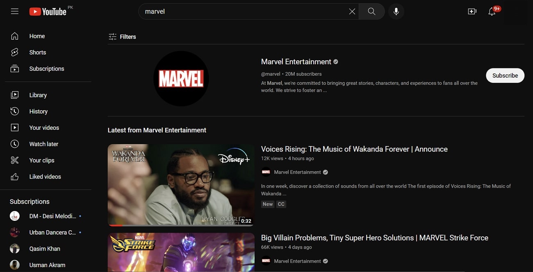This screenshot has height=272, width=533.
Task: Click the New badge under Voices Rising
Action: [268, 204]
